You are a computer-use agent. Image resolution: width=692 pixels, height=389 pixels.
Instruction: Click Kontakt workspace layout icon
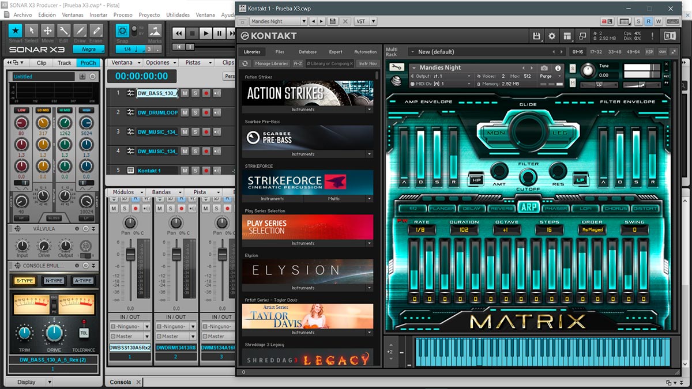(x=567, y=36)
